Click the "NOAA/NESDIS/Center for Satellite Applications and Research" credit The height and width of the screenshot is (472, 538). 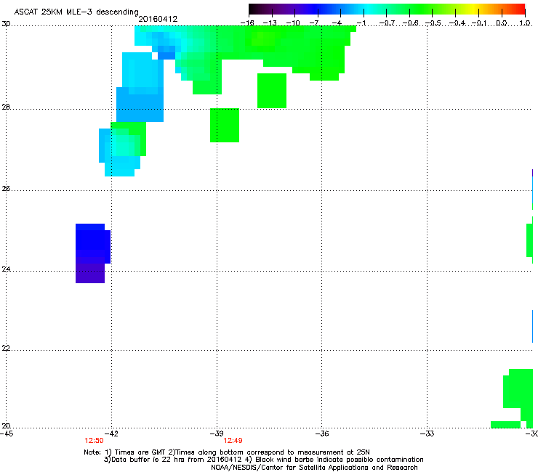pyautogui.click(x=314, y=468)
